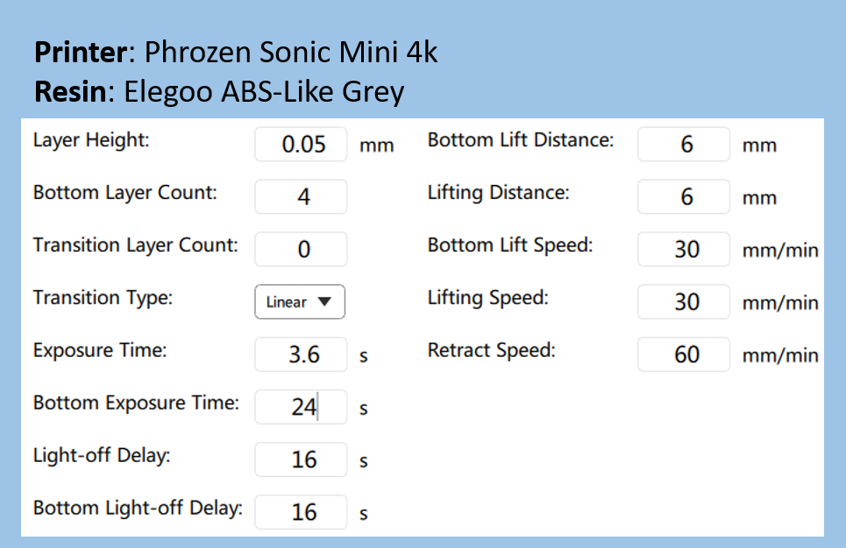
Task: Click the Printer Phrozen Sonic Mini heading
Action: pyautogui.click(x=236, y=53)
